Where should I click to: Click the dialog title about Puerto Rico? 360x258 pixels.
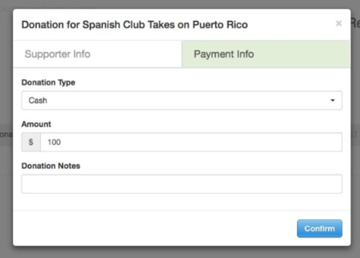point(135,24)
